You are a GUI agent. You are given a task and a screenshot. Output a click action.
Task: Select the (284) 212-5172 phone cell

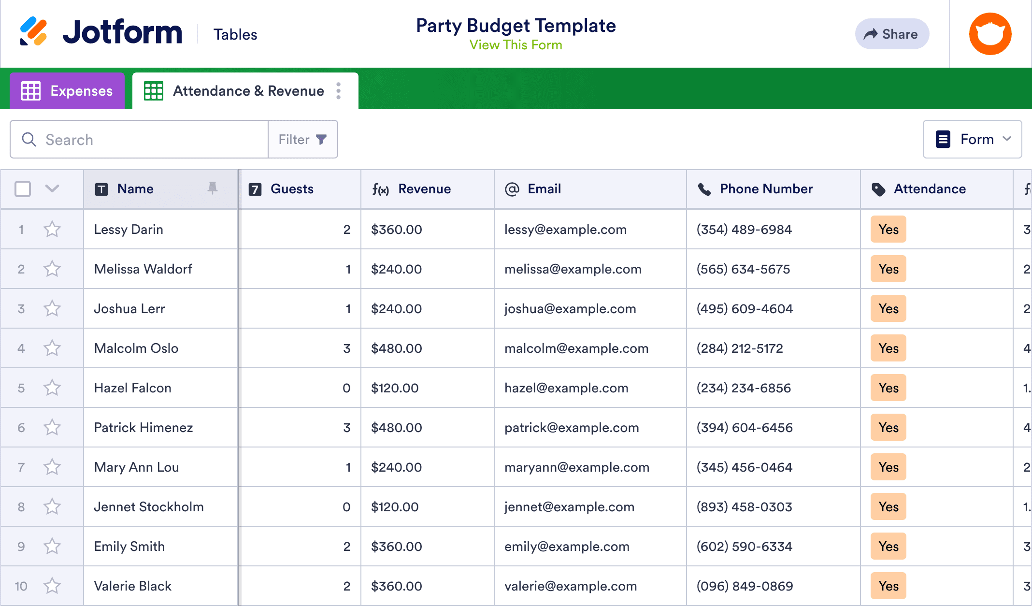774,348
